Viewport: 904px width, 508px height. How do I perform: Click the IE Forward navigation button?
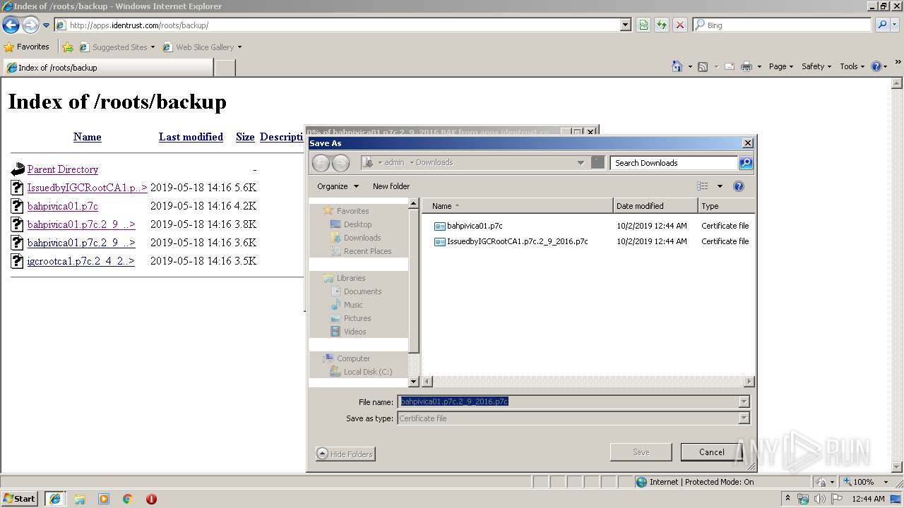(30, 25)
